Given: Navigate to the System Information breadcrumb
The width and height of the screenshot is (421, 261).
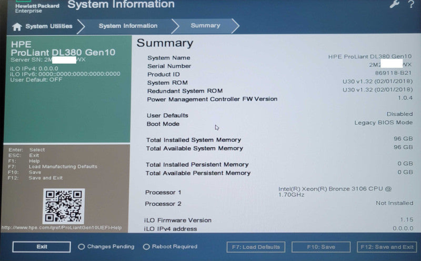Looking at the screenshot, I should click(128, 26).
